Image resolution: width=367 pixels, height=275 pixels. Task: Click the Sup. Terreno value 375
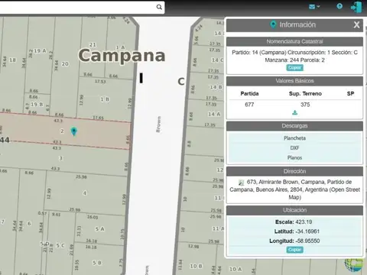click(305, 105)
